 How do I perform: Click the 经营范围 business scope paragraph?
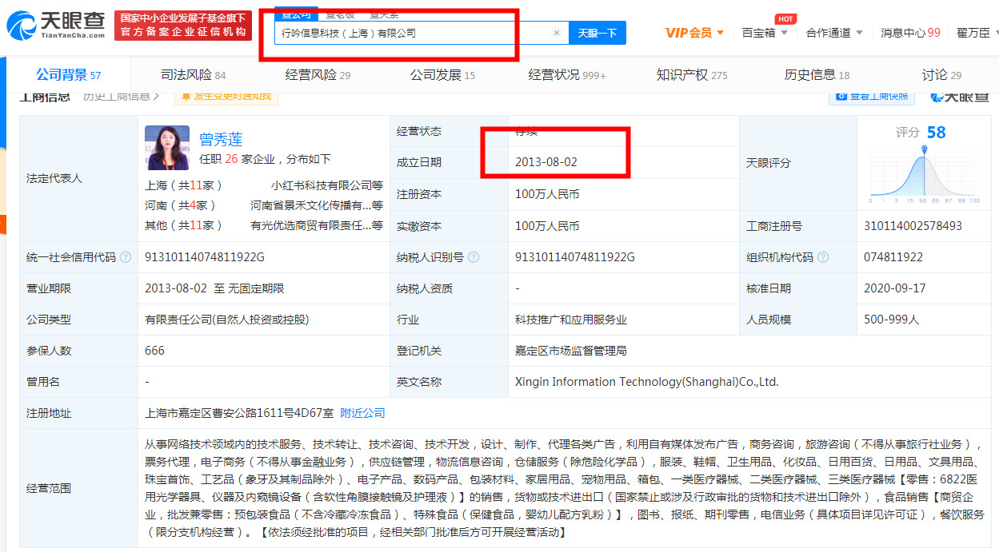[565, 489]
